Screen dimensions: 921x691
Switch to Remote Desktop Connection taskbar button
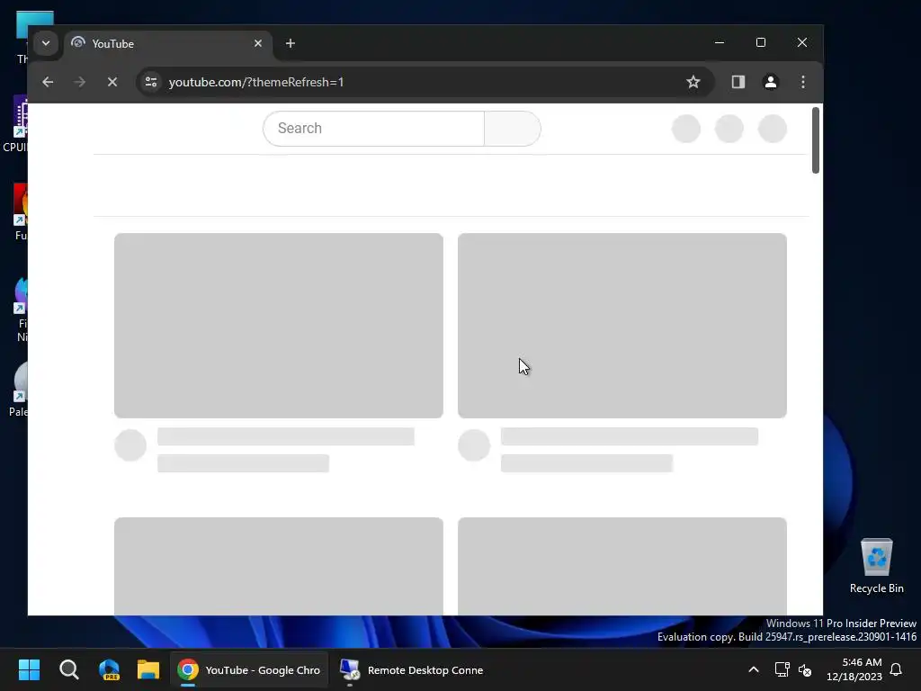coord(412,669)
